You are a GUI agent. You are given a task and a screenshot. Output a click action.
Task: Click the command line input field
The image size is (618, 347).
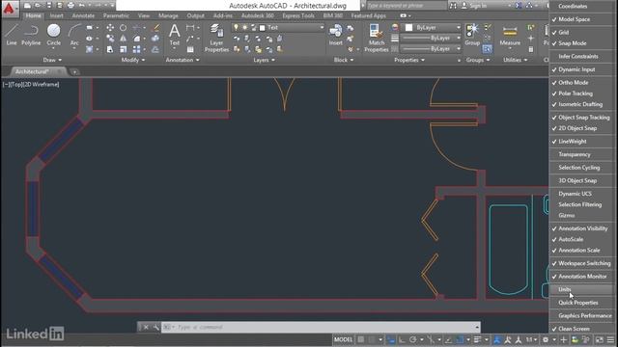click(320, 327)
